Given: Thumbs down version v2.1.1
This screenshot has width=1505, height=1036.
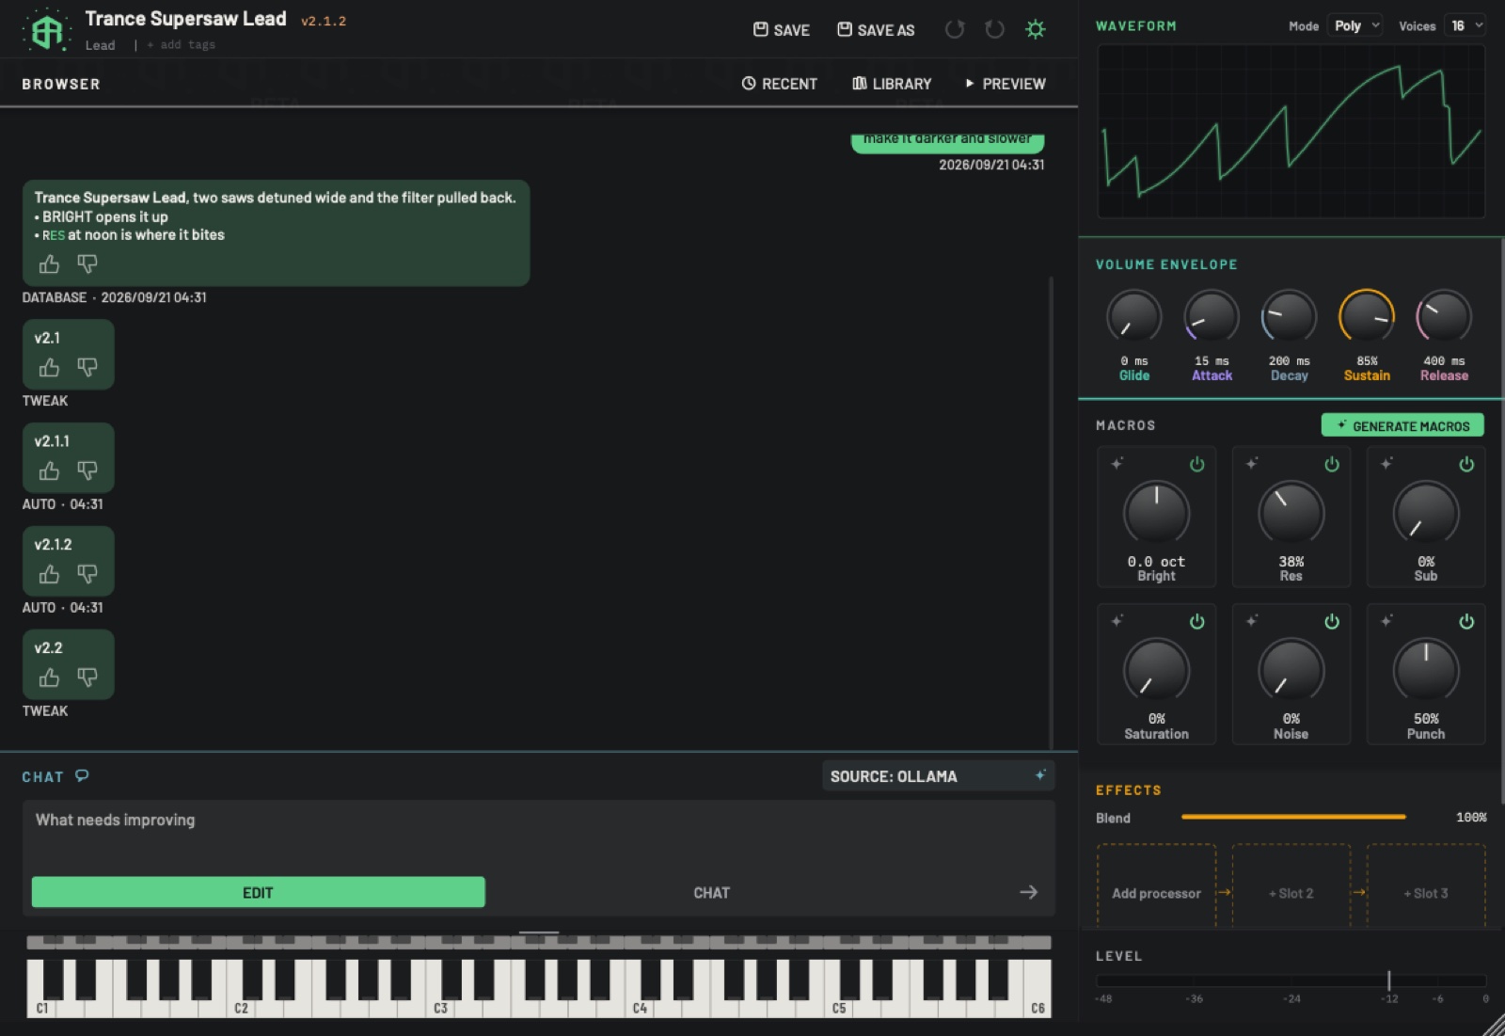Looking at the screenshot, I should [87, 471].
